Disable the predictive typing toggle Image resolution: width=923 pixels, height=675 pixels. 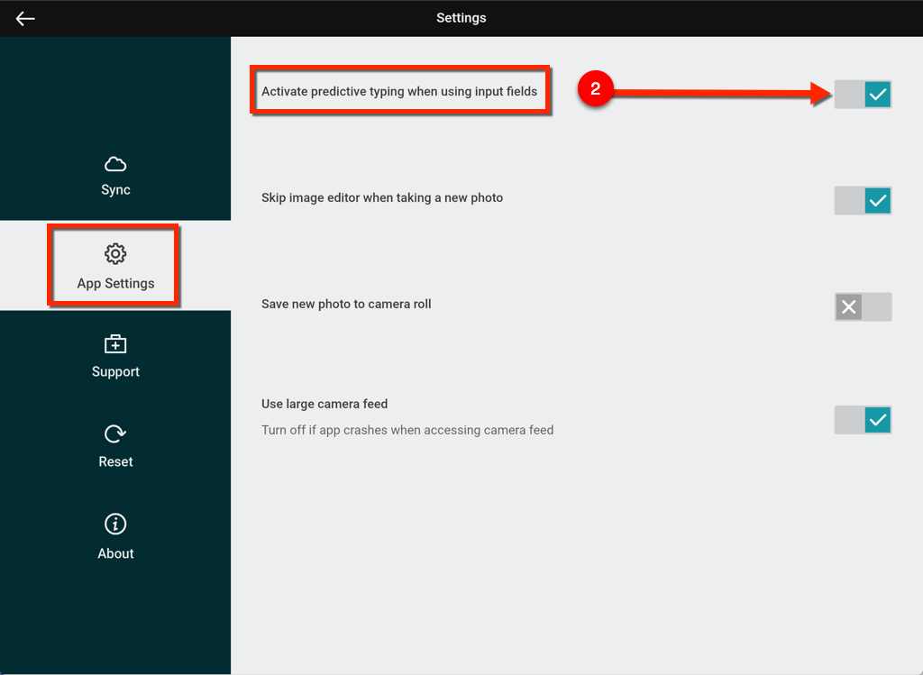[x=863, y=94]
